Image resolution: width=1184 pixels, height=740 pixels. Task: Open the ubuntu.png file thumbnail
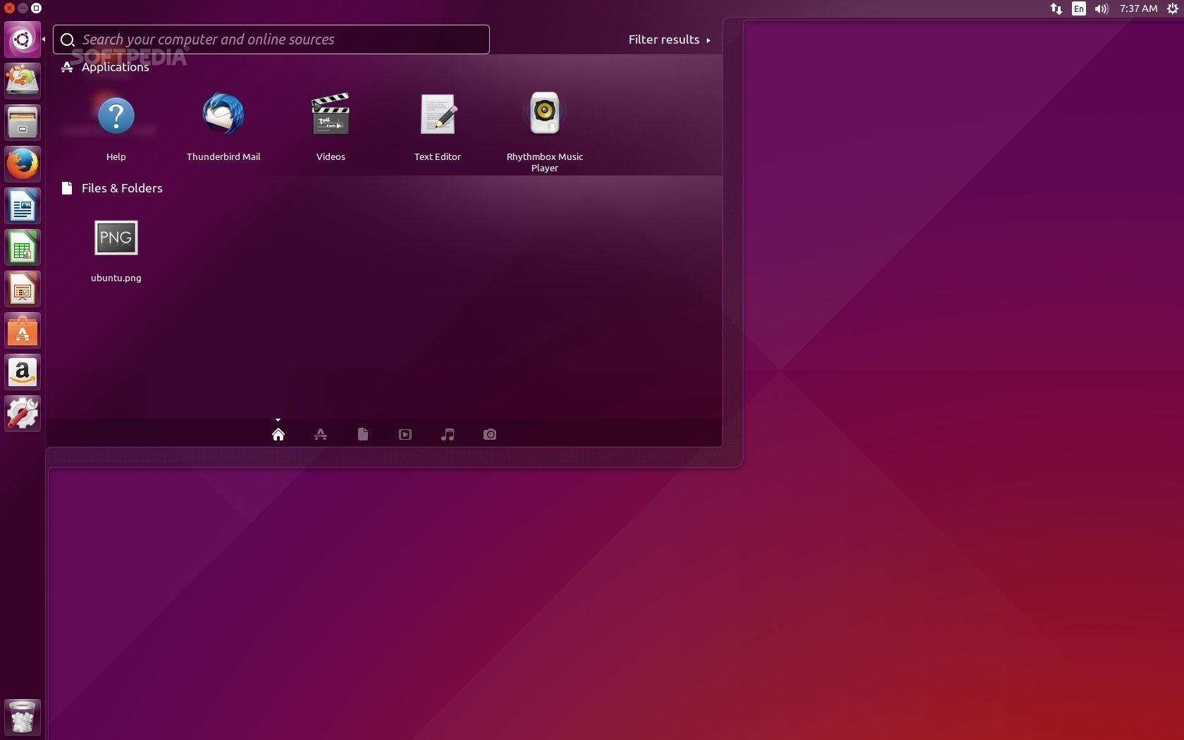(116, 238)
